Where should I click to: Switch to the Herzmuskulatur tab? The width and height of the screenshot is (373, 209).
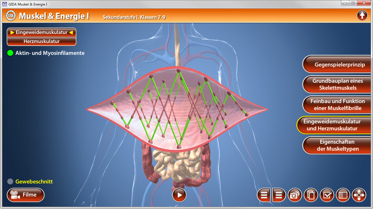41,42
